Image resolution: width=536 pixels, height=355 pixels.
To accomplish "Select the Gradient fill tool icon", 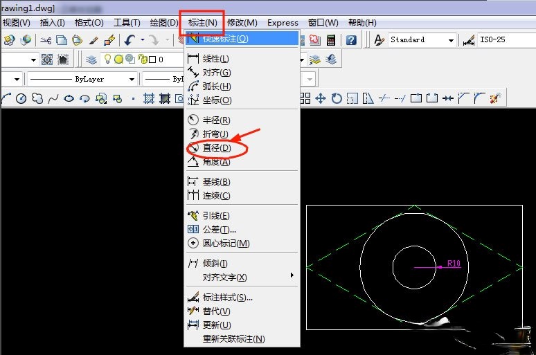I will (165, 99).
